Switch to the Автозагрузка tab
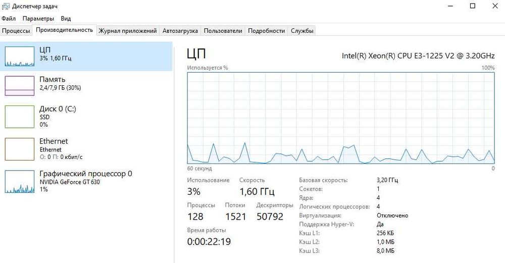This screenshot has height=263, width=505. [x=180, y=31]
